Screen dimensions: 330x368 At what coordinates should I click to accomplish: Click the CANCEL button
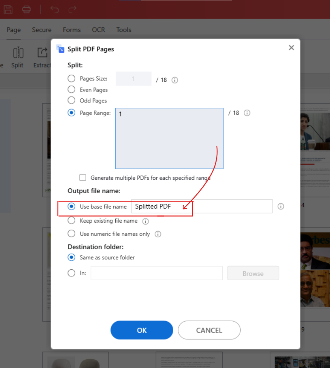tap(209, 330)
